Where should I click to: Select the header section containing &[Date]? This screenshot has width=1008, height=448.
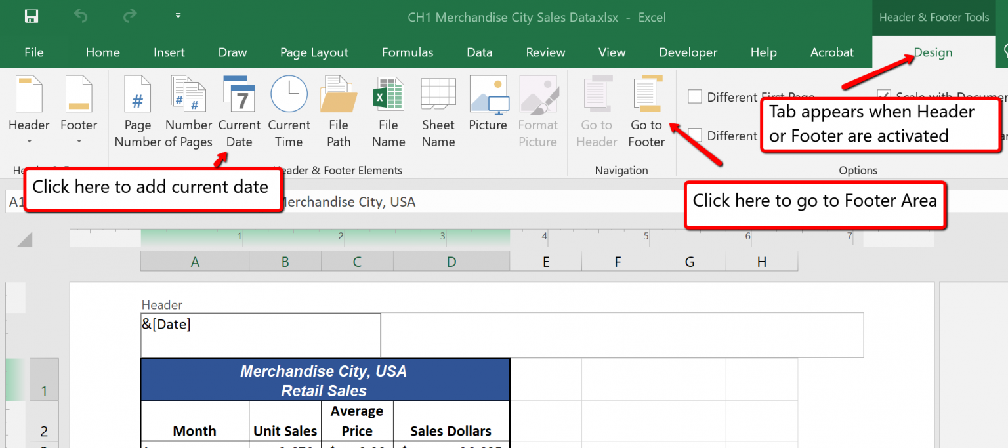[261, 335]
